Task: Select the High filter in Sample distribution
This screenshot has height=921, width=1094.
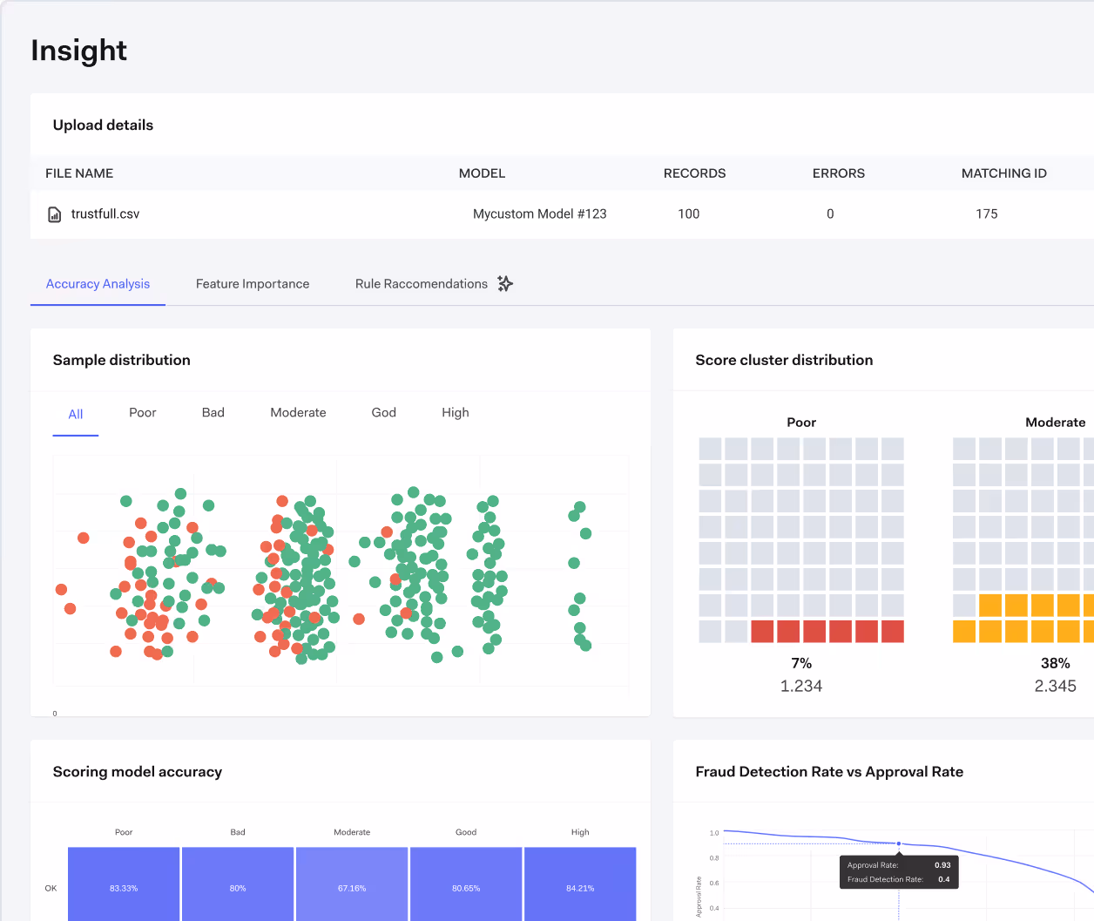Action: [455, 412]
